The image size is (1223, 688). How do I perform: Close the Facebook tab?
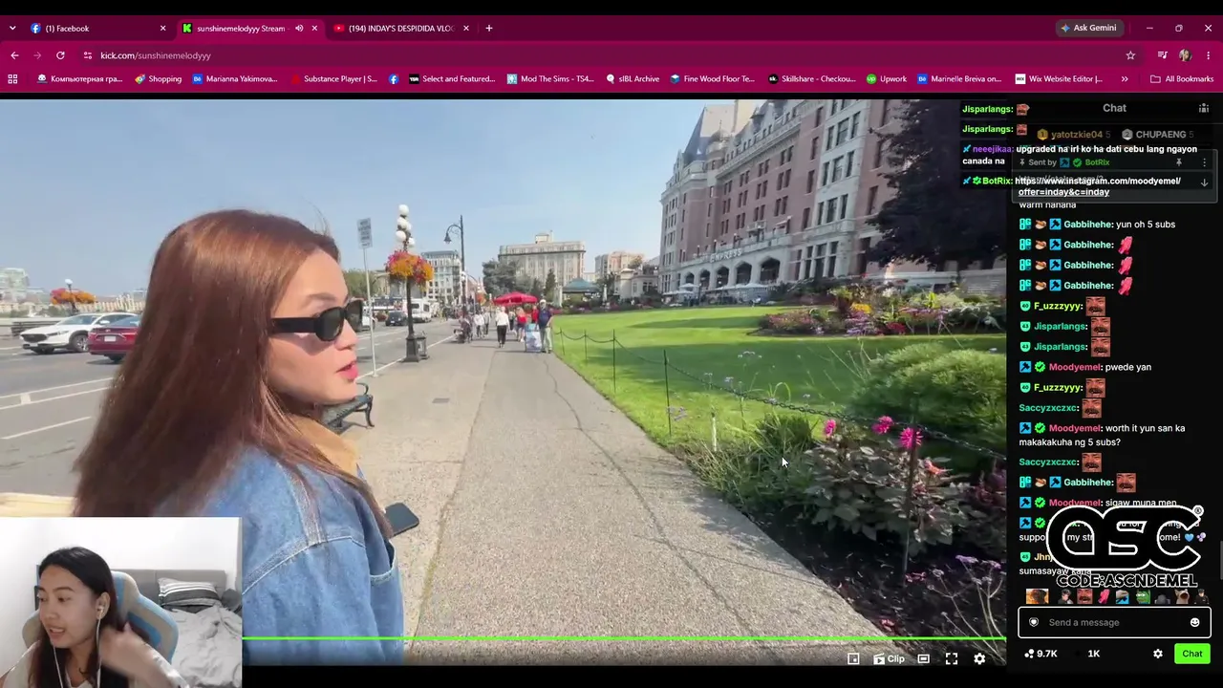(x=162, y=28)
